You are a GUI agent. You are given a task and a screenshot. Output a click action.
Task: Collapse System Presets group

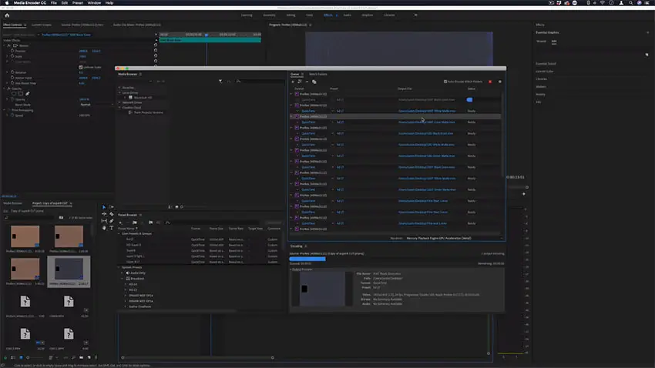coord(119,267)
